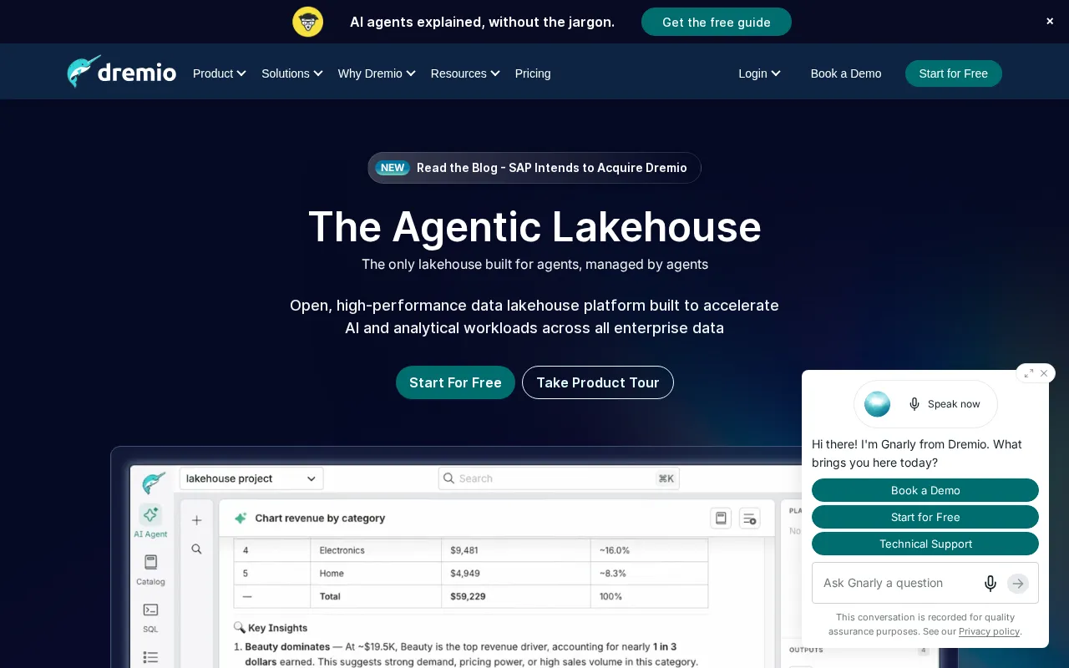Click the list-settings icon in the chart header

tap(749, 518)
